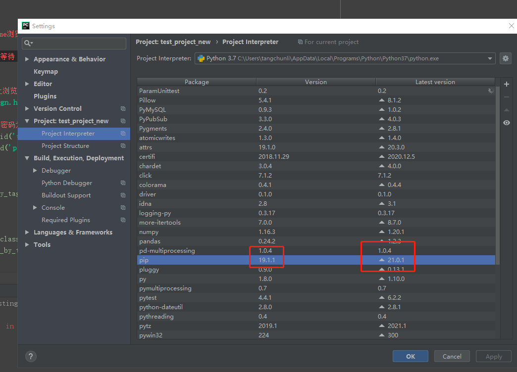This screenshot has height=372, width=517.
Task: Sort by Latest version column header
Action: [x=435, y=82]
